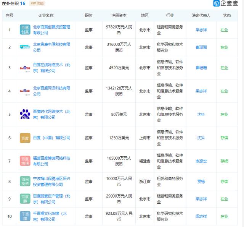Image resolution: width=244 pixels, height=227 pixels.
Task: Click the 1250万美元 capital cell
Action: coord(119,138)
